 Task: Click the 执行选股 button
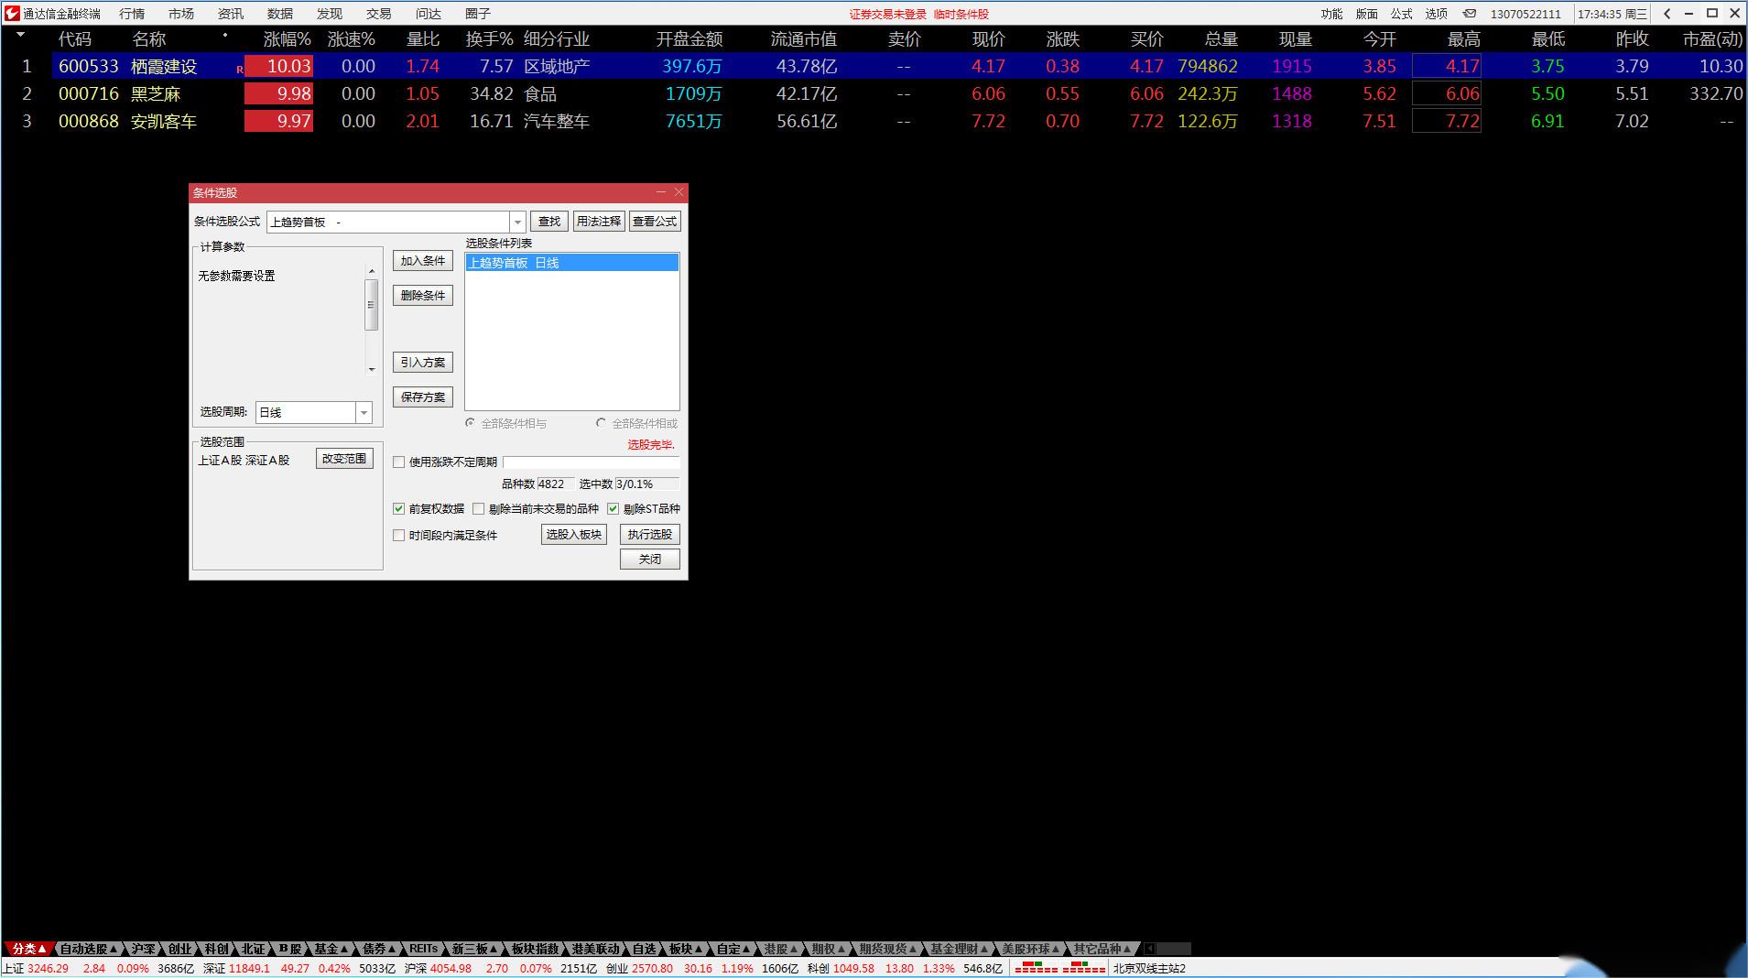[x=650, y=535]
